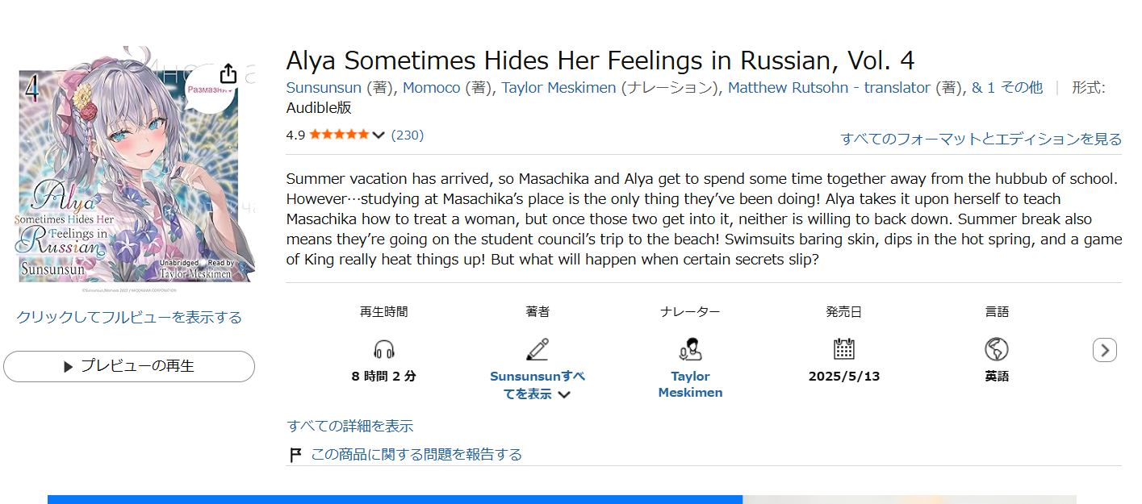
Task: Open the Momoco author link
Action: [x=432, y=88]
